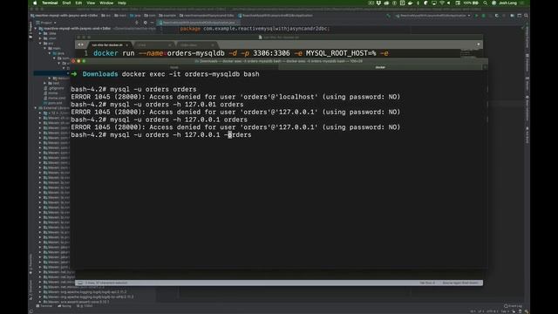Switch to the second Sublime Text tab

[x=153, y=44]
